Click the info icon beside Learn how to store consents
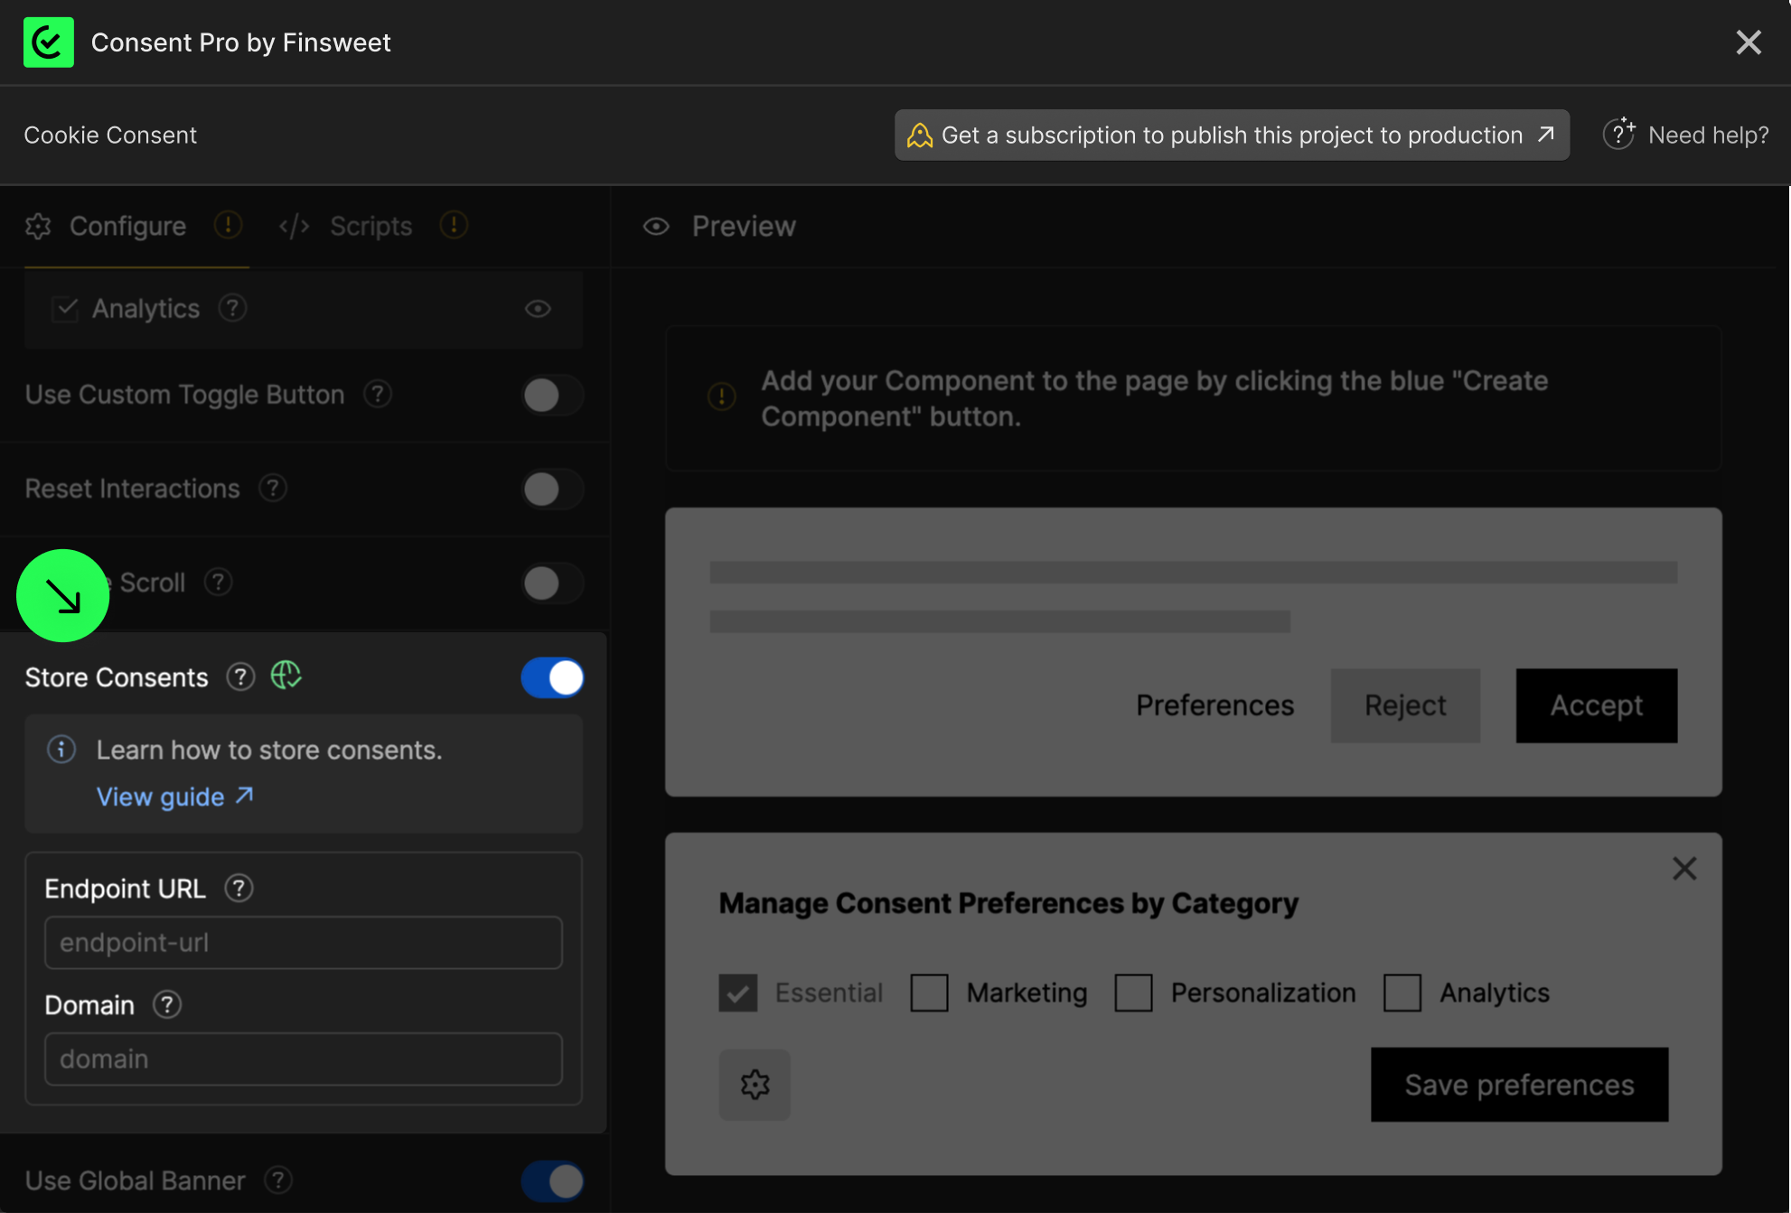This screenshot has width=1791, height=1213. pos(61,749)
